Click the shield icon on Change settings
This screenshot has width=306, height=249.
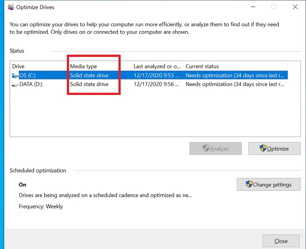click(249, 184)
